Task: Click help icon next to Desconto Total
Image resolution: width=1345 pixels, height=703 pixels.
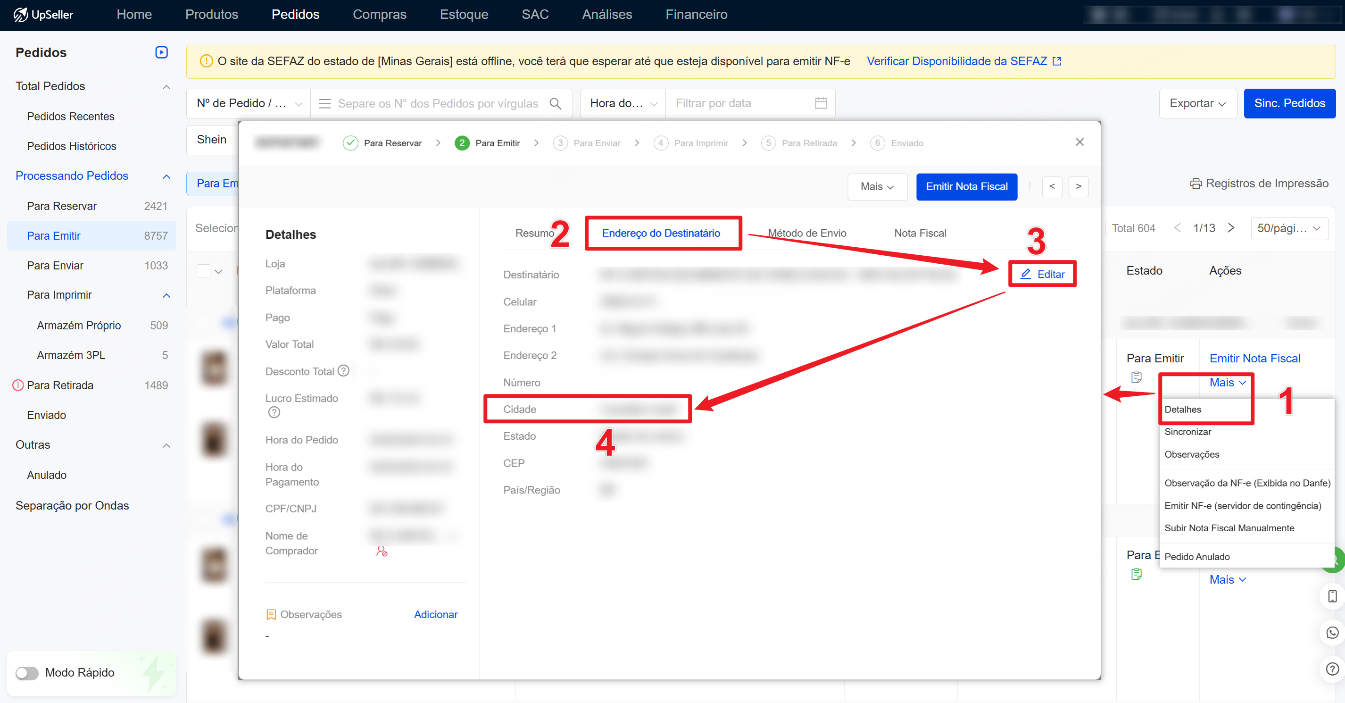Action: [x=343, y=371]
